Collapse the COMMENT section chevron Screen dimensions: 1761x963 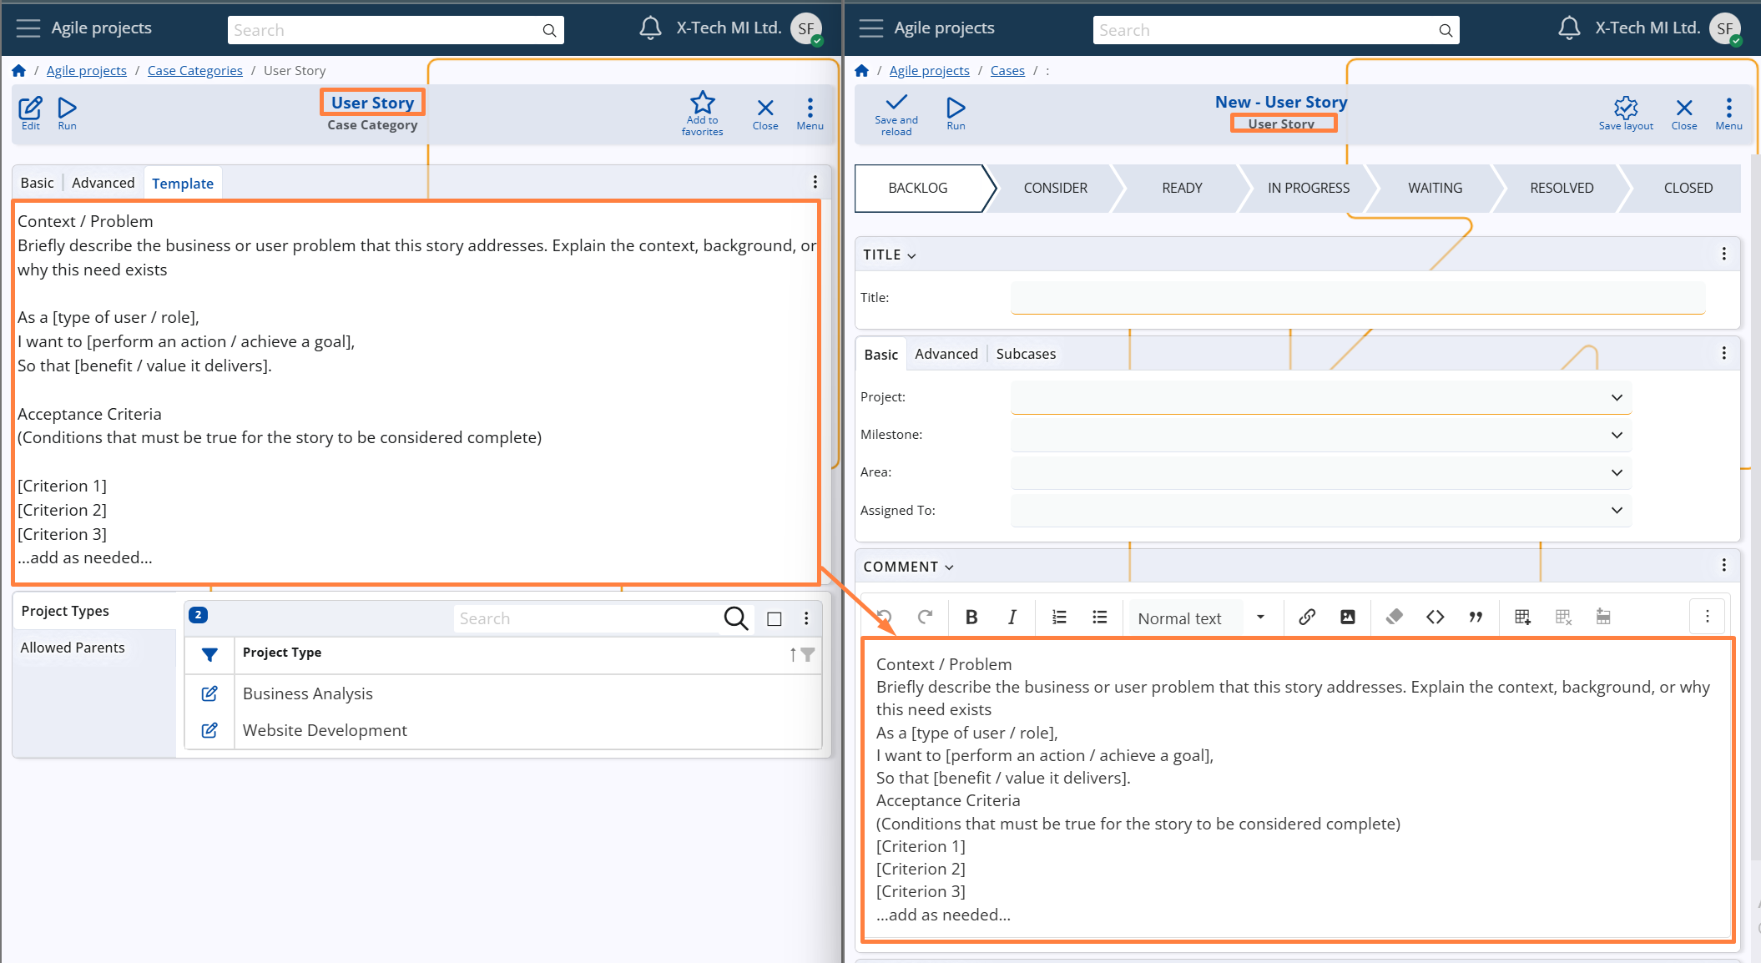[949, 567]
